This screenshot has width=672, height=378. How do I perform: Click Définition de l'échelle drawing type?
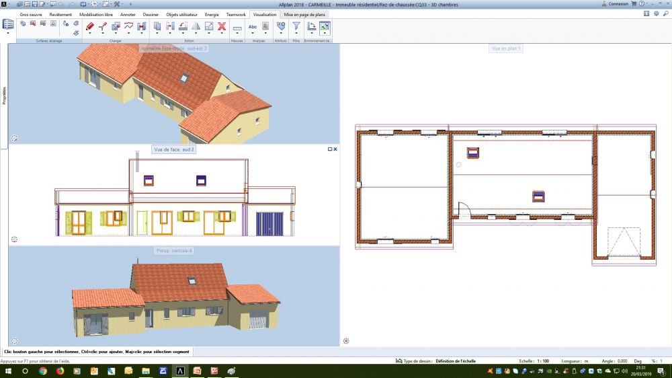coord(456,361)
